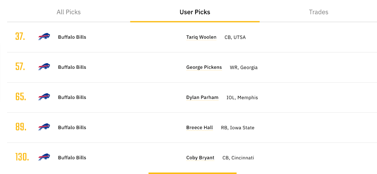The height and width of the screenshot is (174, 377).
Task: Open the Trades tab
Action: point(319,12)
